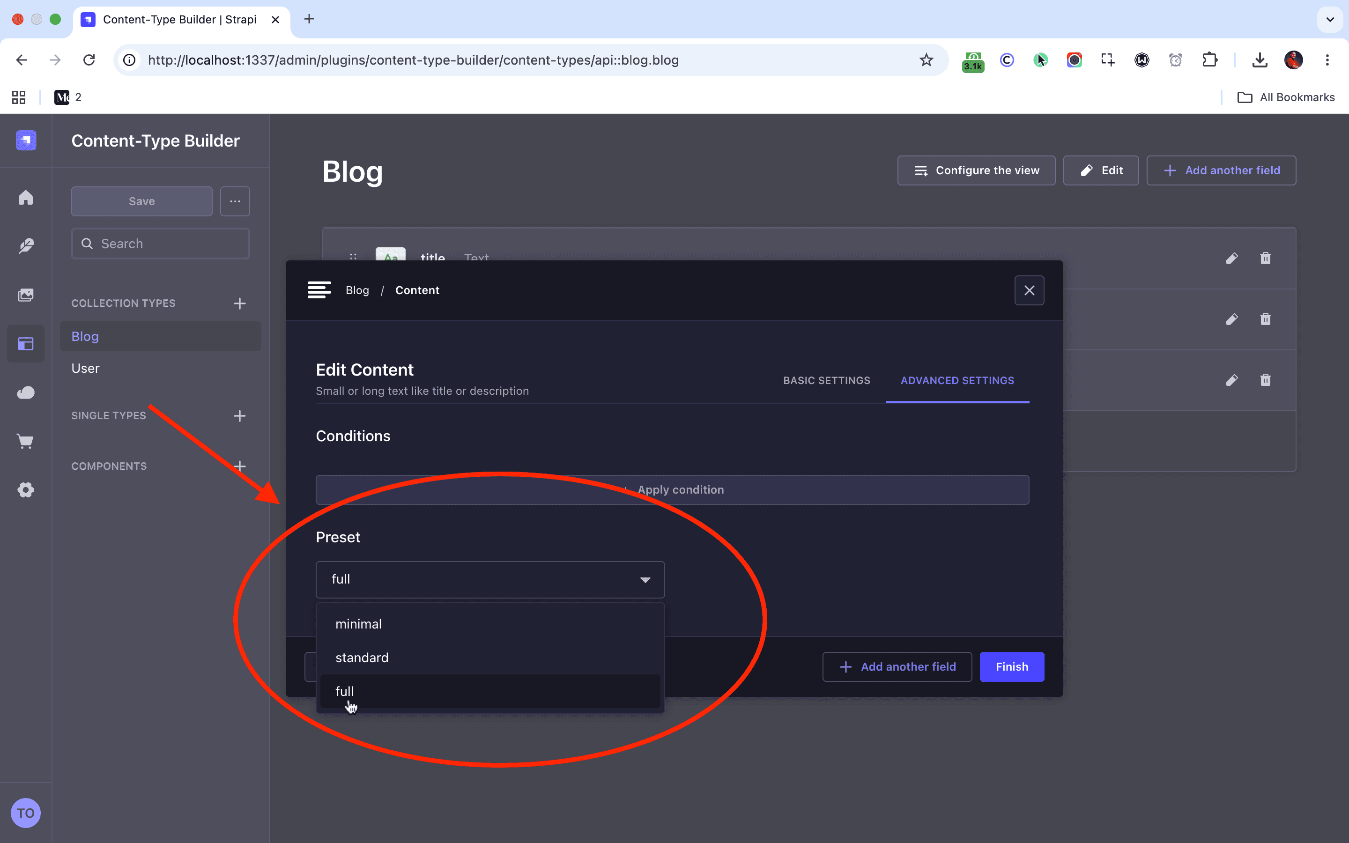Delete the title field with trash icon
Image resolution: width=1349 pixels, height=843 pixels.
coord(1265,258)
